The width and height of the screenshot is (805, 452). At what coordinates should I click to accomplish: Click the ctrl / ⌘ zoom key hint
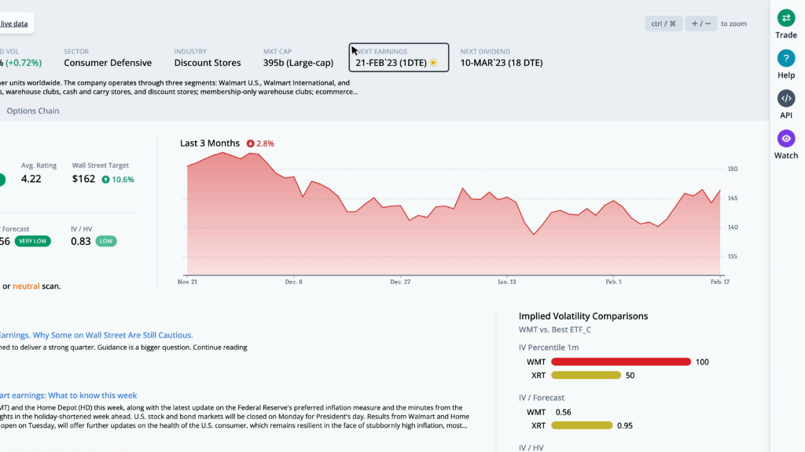663,24
